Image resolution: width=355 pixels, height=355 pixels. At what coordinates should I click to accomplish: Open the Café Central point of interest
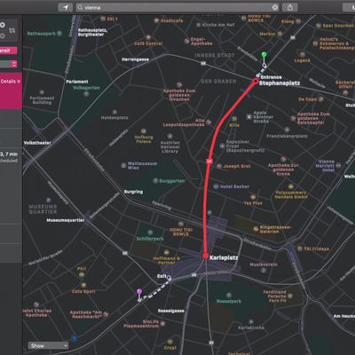point(148,37)
